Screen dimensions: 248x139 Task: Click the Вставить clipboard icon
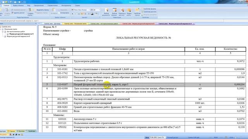point(54,12)
